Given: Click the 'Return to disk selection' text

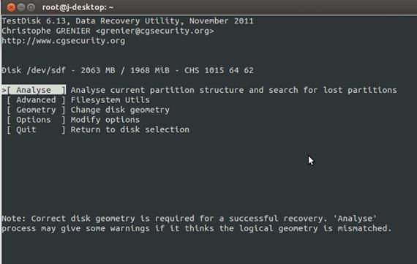Looking at the screenshot, I should pyautogui.click(x=129, y=129).
